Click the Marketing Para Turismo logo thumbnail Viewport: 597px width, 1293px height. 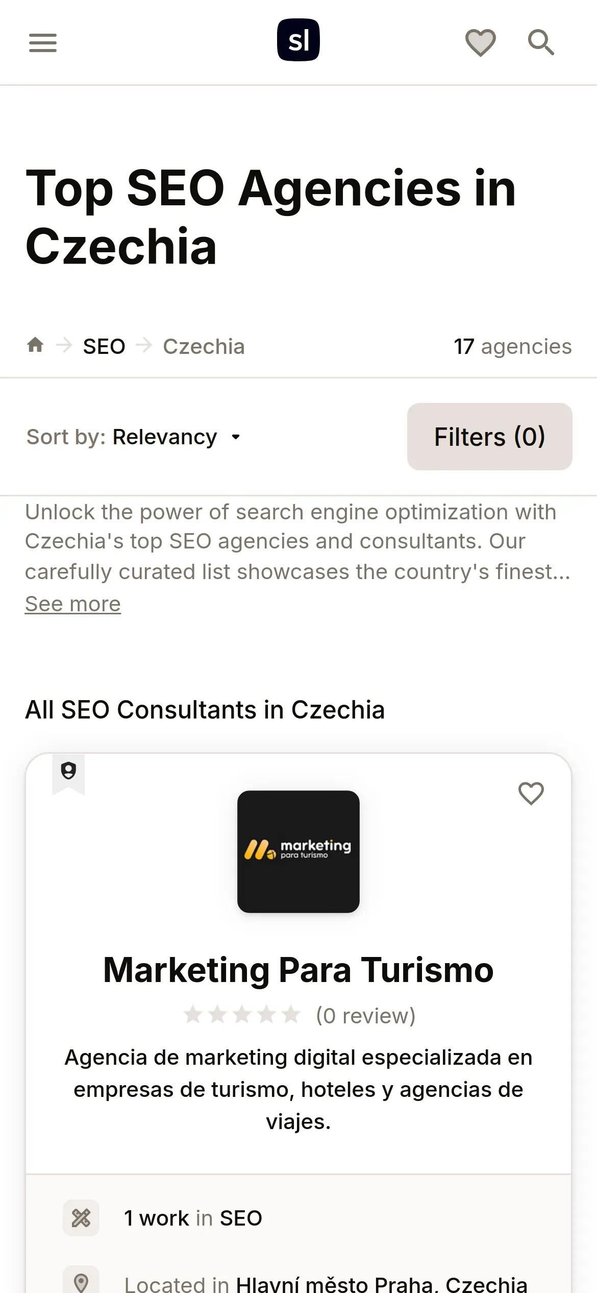coord(298,851)
